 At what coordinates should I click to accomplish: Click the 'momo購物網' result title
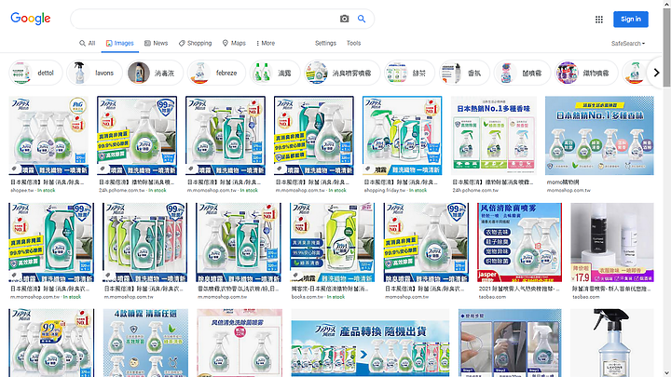point(563,182)
